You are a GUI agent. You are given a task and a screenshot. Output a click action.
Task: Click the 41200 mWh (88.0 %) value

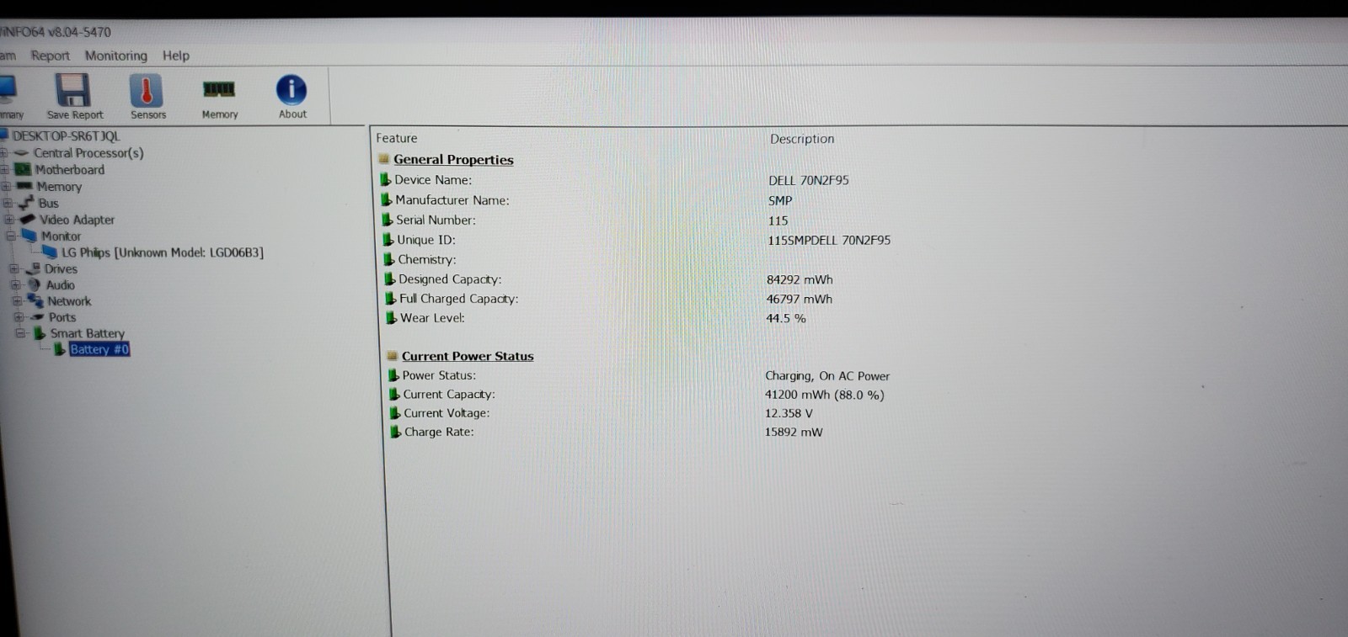pyautogui.click(x=825, y=395)
